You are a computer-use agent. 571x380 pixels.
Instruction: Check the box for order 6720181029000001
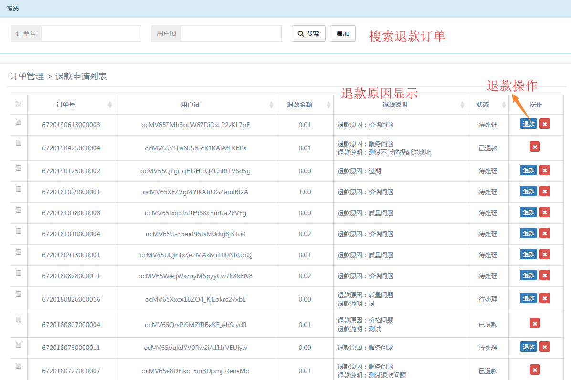pyautogui.click(x=19, y=189)
